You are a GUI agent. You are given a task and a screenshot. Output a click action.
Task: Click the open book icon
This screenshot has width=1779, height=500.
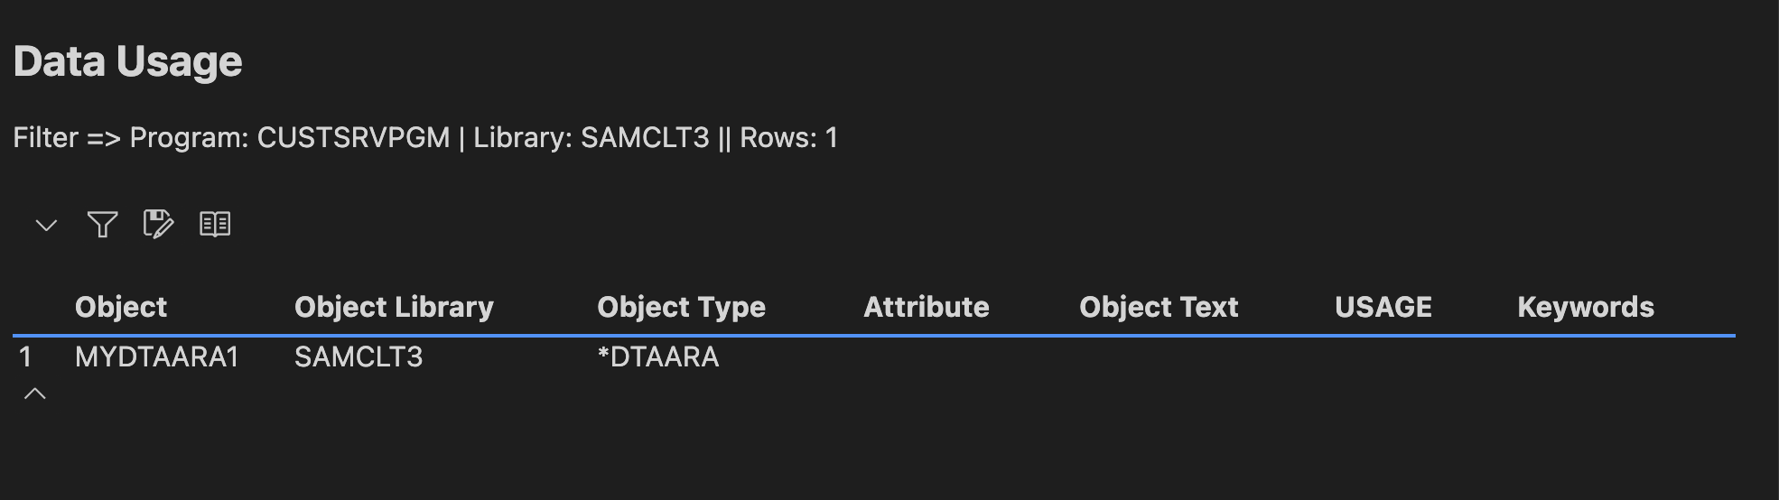215,224
